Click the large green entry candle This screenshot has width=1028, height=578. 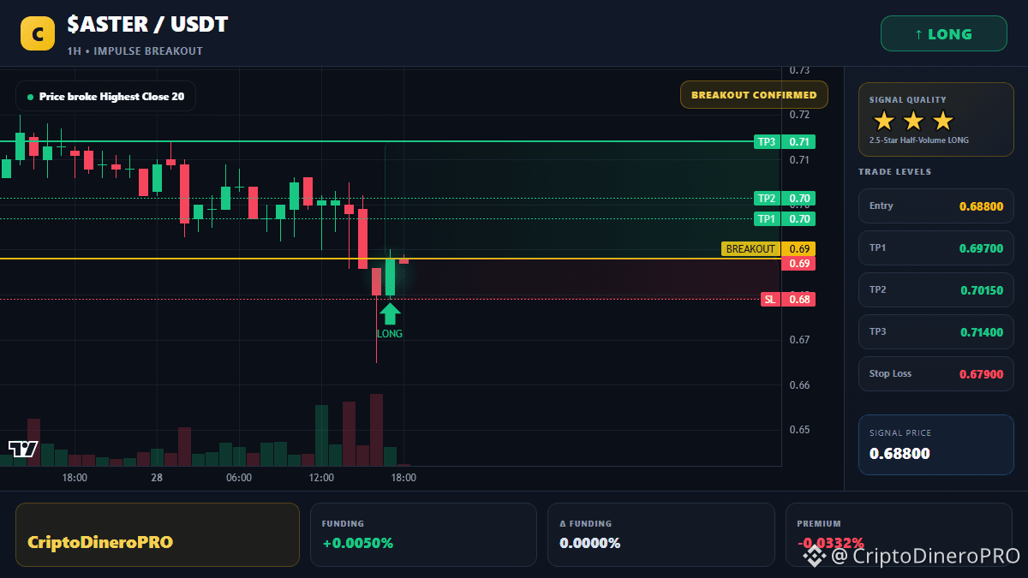(390, 277)
